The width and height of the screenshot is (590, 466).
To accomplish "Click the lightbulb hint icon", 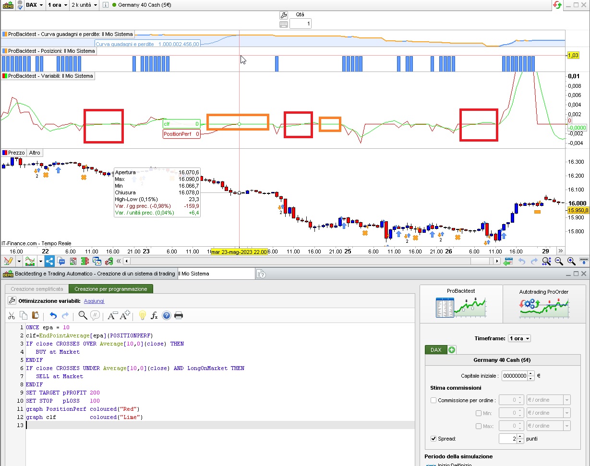I will coord(142,315).
